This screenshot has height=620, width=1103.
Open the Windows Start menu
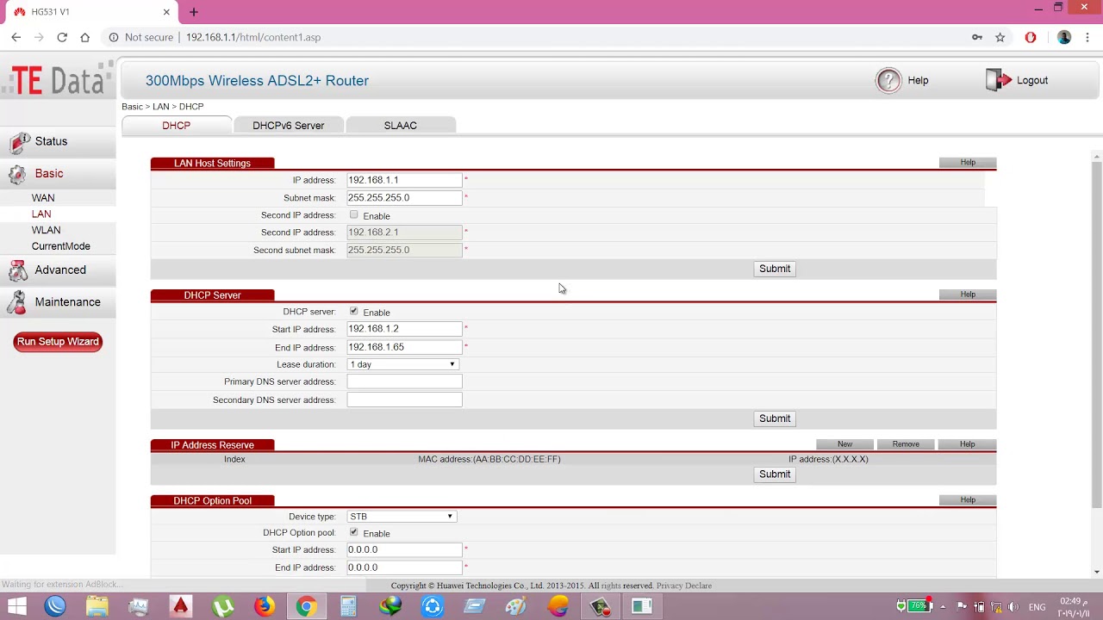[16, 606]
